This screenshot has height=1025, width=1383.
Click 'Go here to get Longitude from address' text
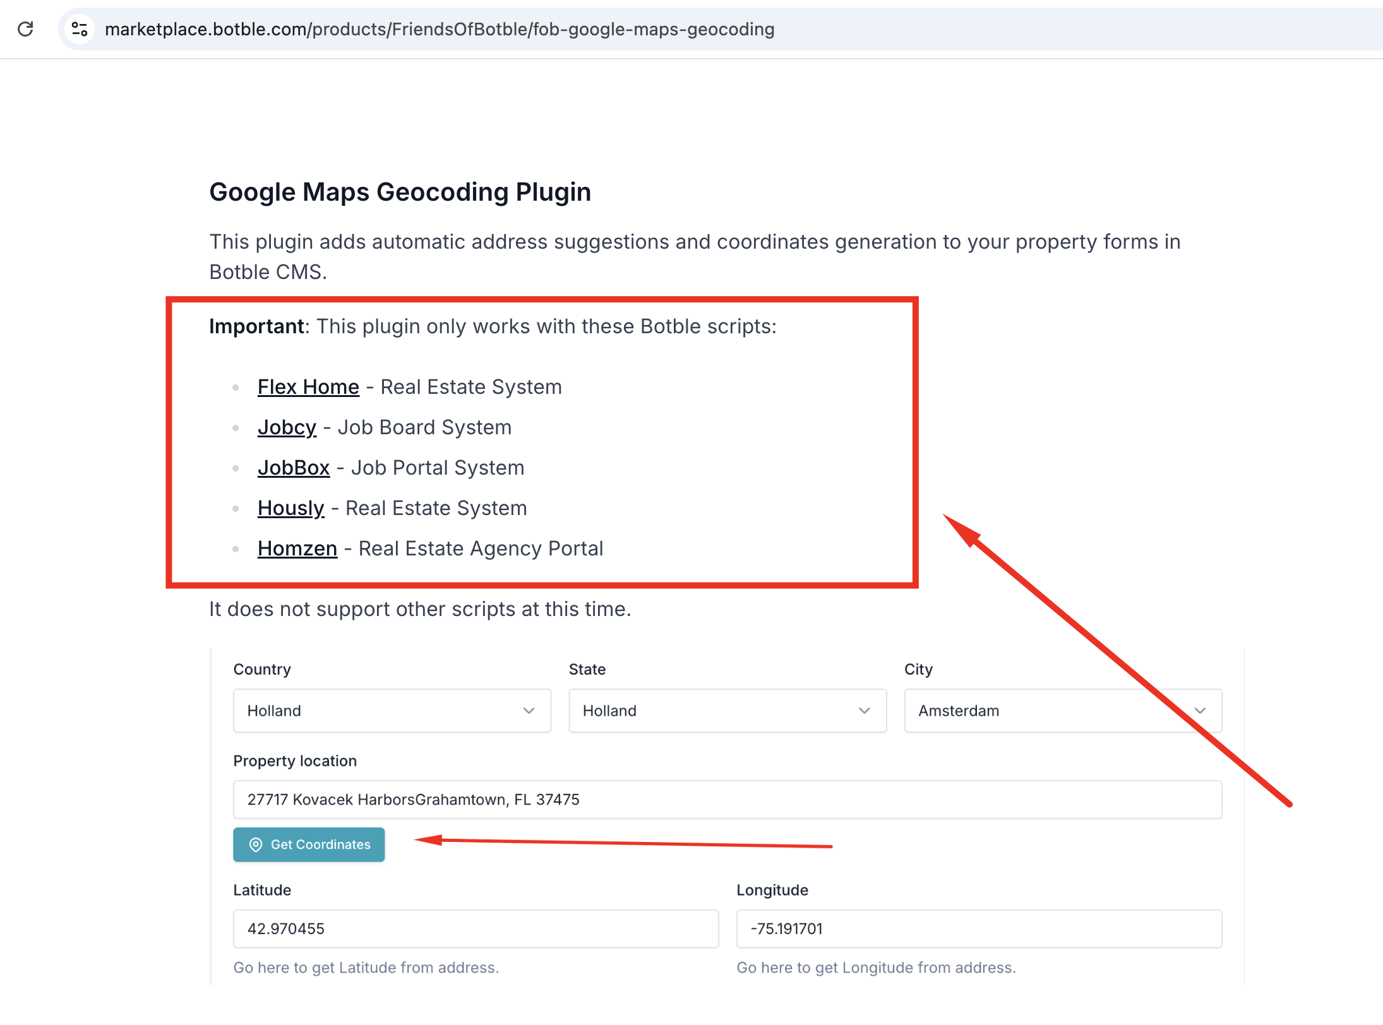877,968
